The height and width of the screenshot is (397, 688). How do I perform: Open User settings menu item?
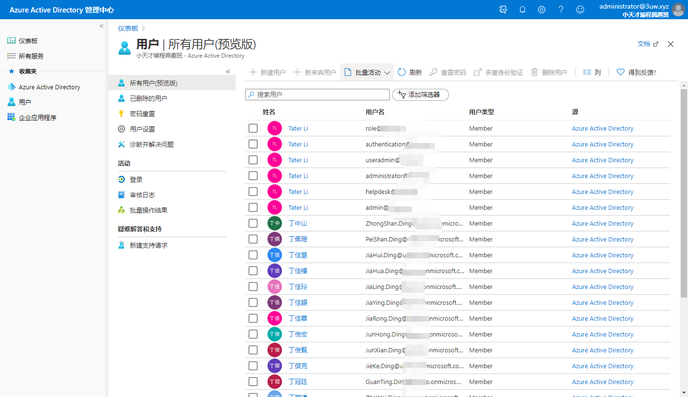[172, 129]
